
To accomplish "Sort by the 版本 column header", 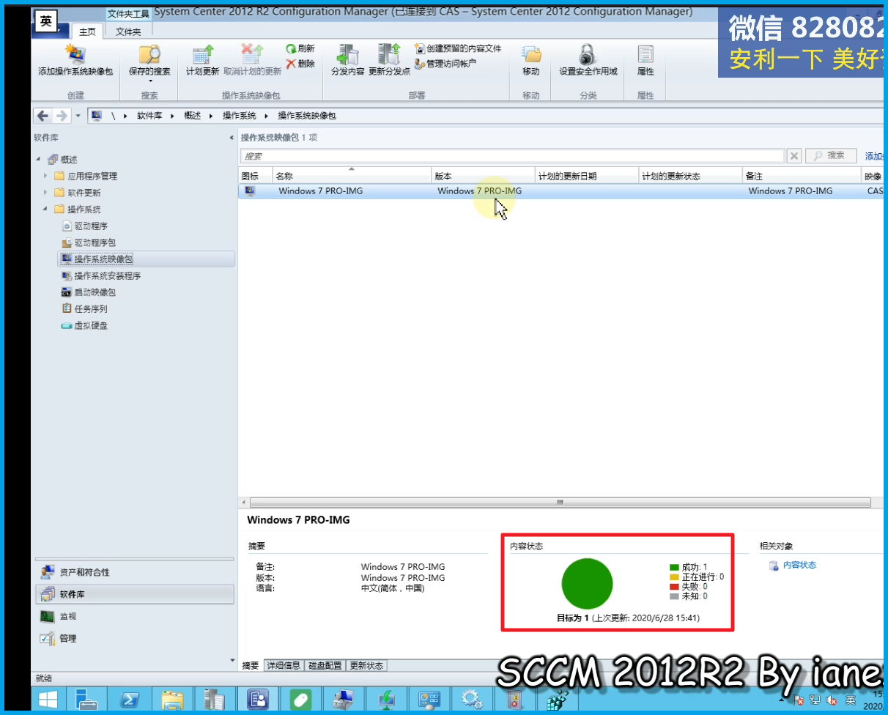I will pyautogui.click(x=484, y=176).
